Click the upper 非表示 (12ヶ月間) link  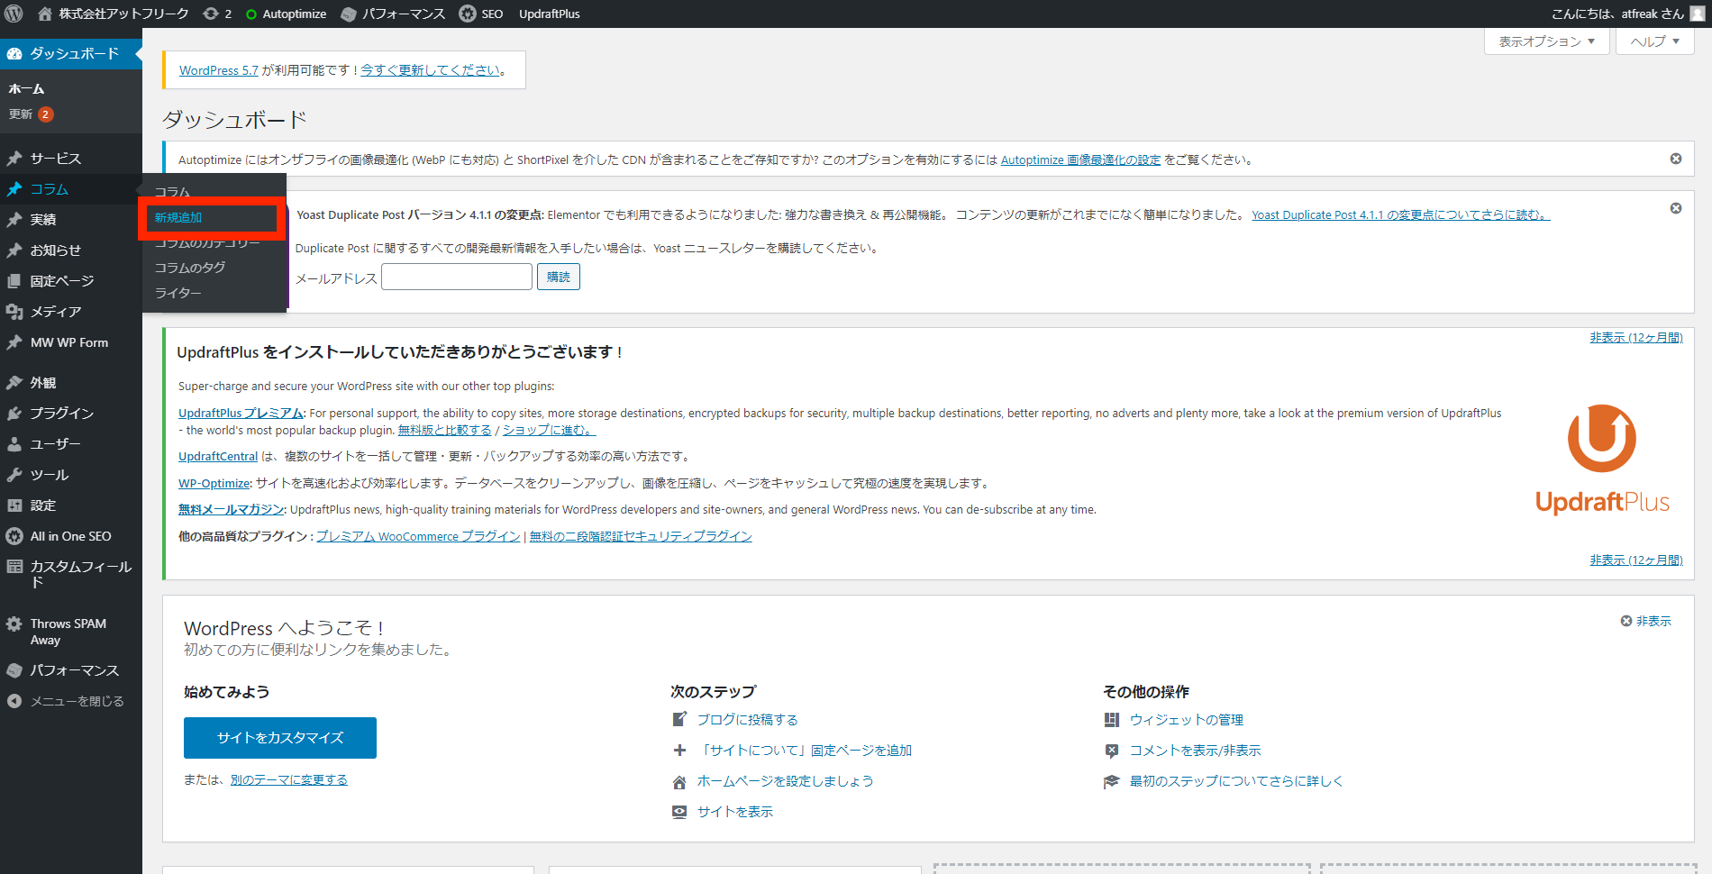tap(1636, 337)
